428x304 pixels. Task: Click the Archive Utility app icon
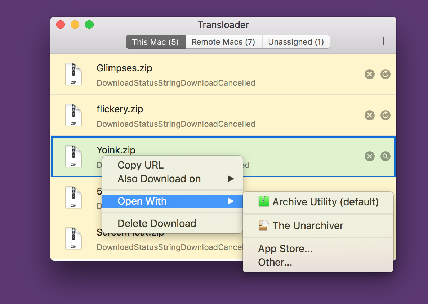click(264, 202)
